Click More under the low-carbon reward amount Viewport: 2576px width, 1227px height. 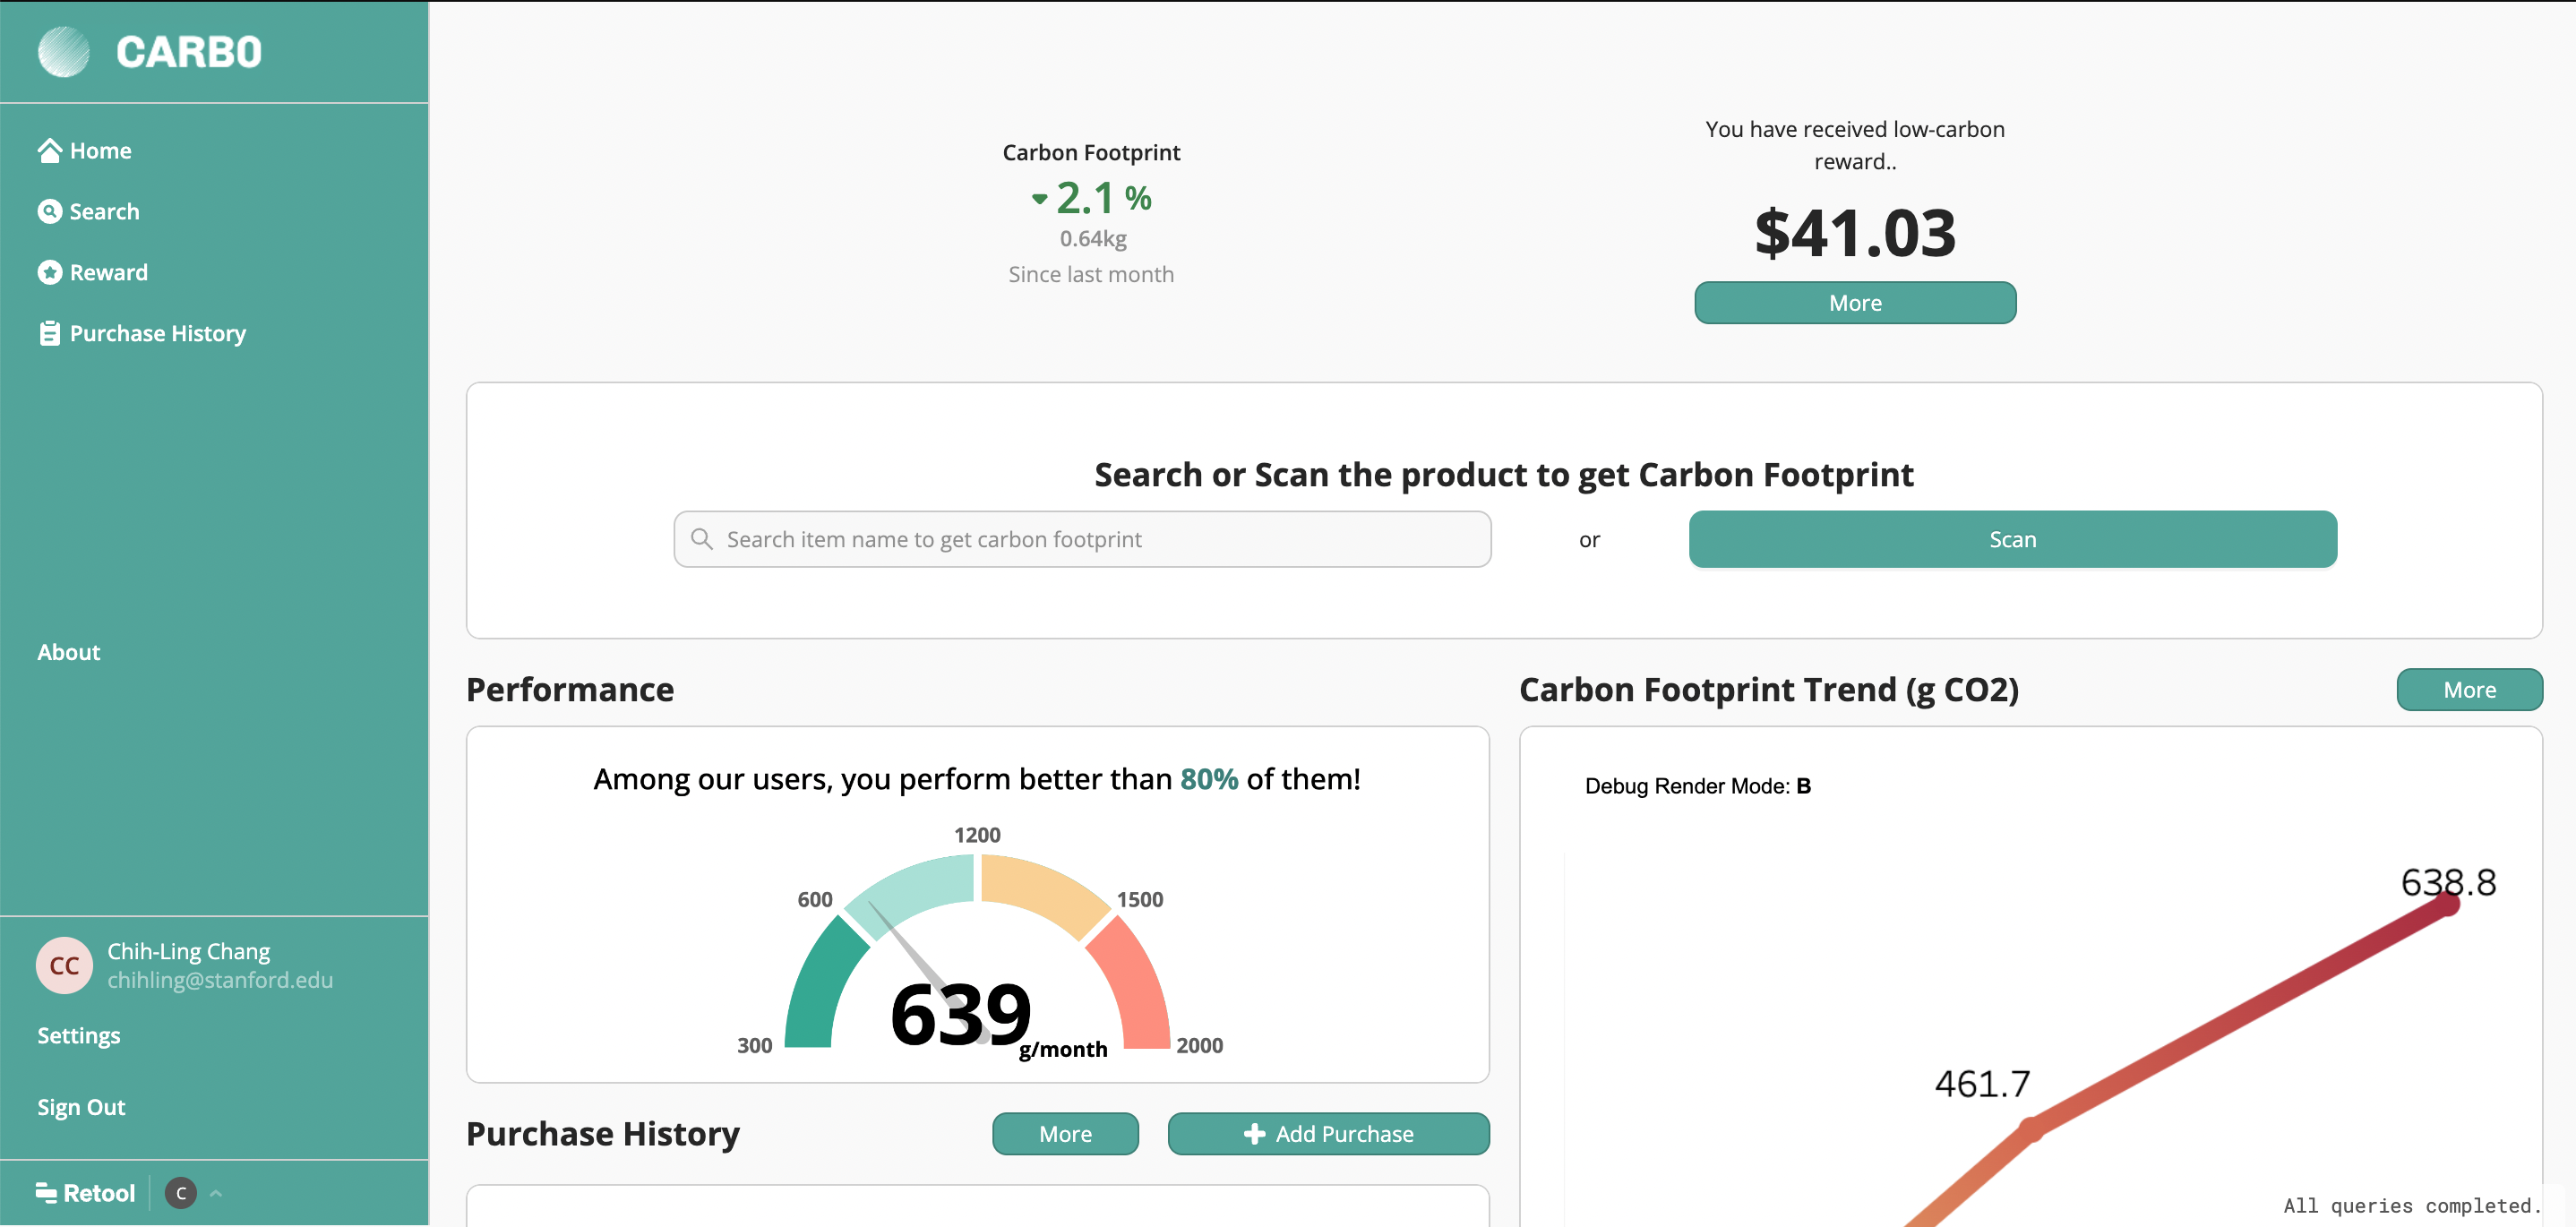[1854, 303]
